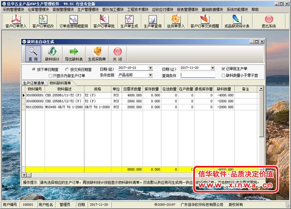Open the 日期(止) date dropdown arrow
The width and height of the screenshot is (291, 209).
213,68
